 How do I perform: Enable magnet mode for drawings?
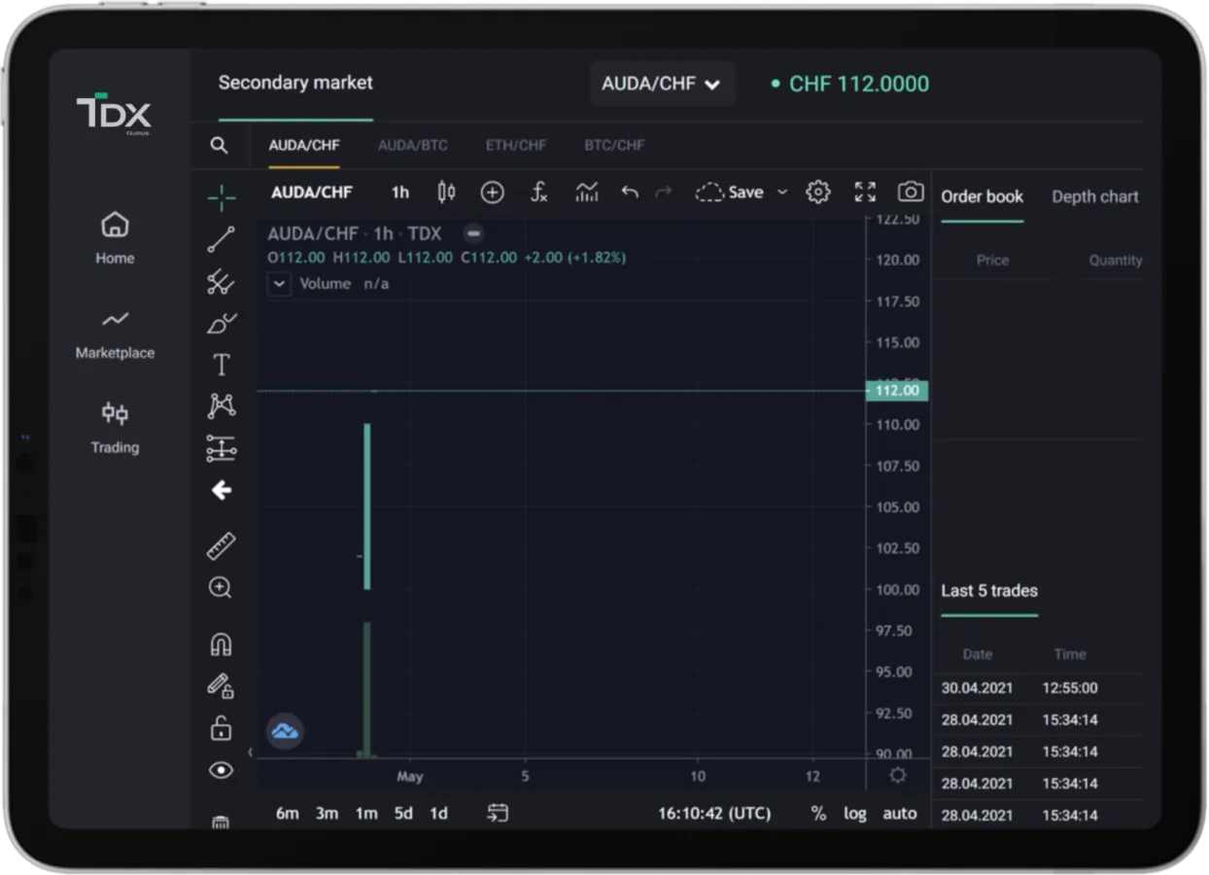(222, 645)
